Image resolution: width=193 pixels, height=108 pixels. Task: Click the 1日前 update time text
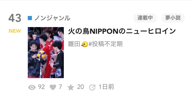pyautogui.click(x=107, y=87)
